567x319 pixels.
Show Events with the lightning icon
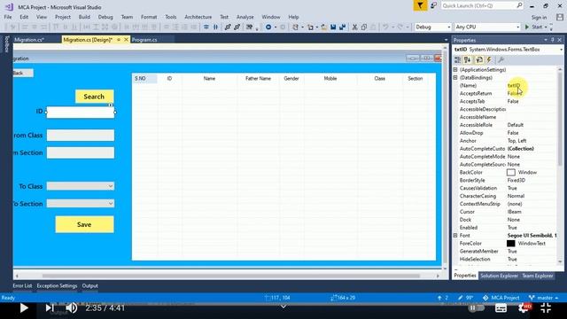pyautogui.click(x=489, y=60)
